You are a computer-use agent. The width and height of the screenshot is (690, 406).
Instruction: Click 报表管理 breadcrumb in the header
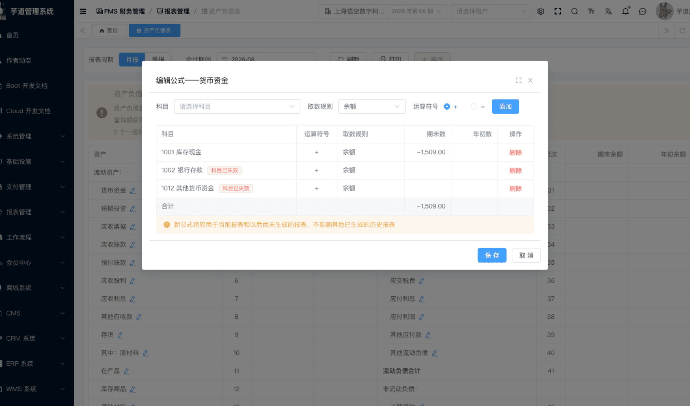coord(173,11)
